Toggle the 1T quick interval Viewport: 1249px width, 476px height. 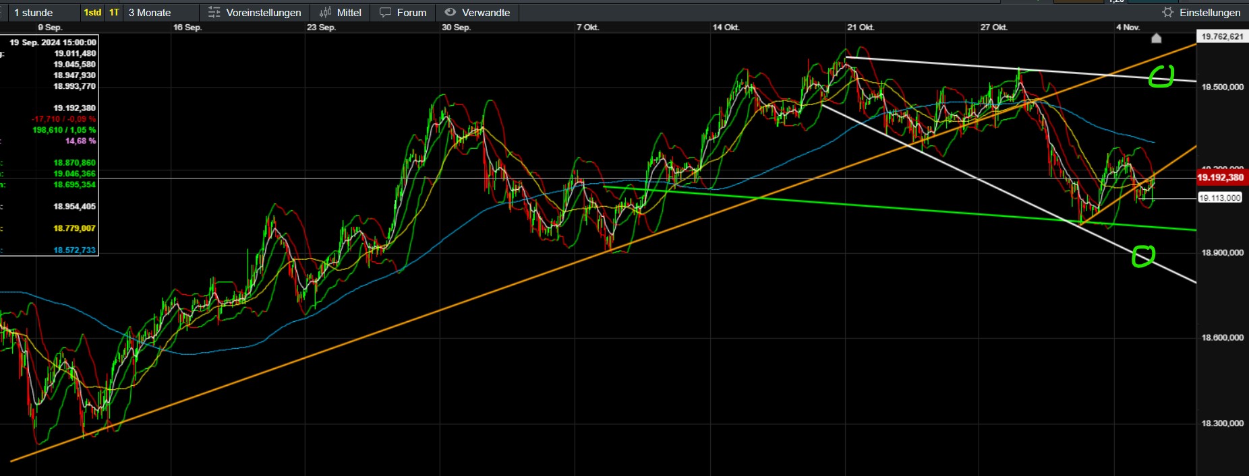coord(114,13)
